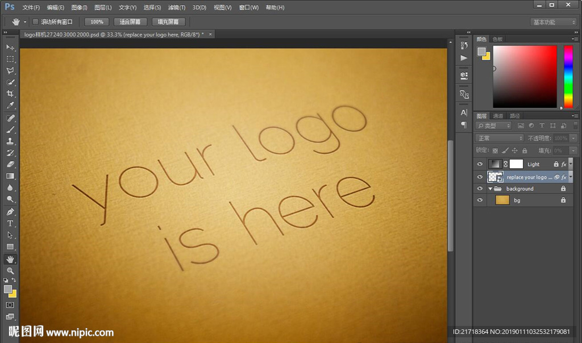This screenshot has width=582, height=343.
Task: Select the Blur tool
Action: click(10, 187)
